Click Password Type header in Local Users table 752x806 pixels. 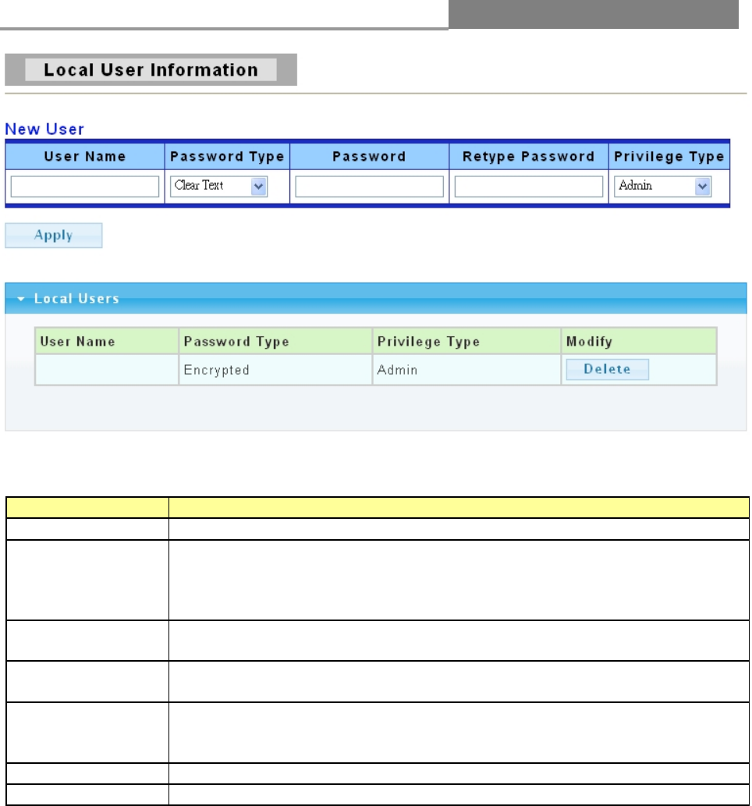click(275, 341)
